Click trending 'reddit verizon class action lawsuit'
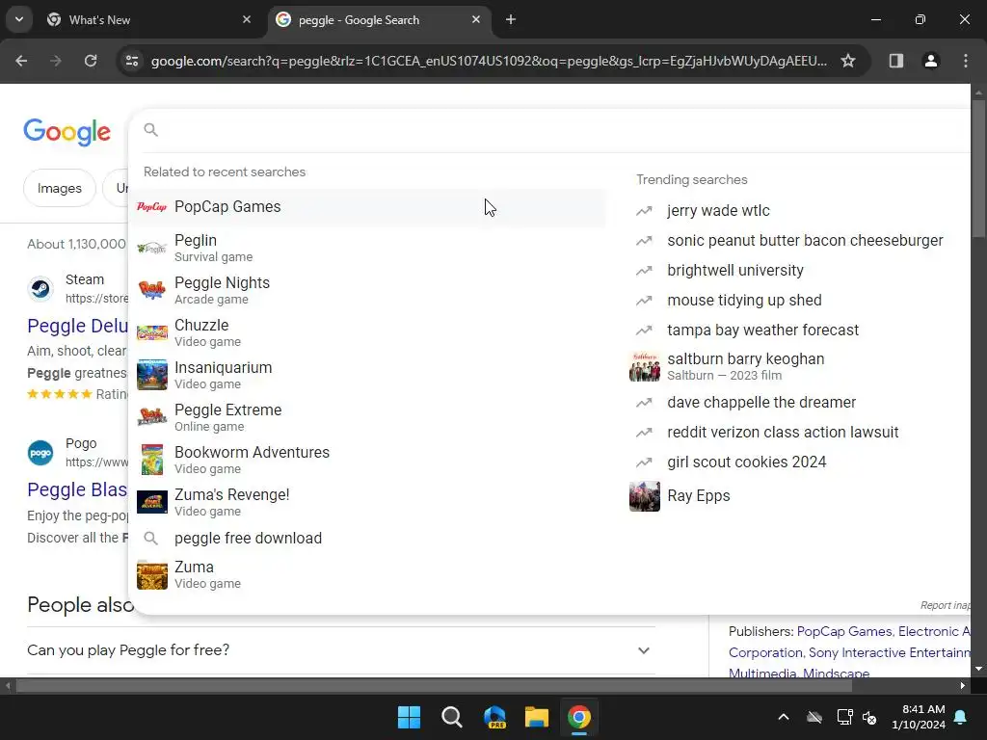The width and height of the screenshot is (987, 740). tap(783, 433)
